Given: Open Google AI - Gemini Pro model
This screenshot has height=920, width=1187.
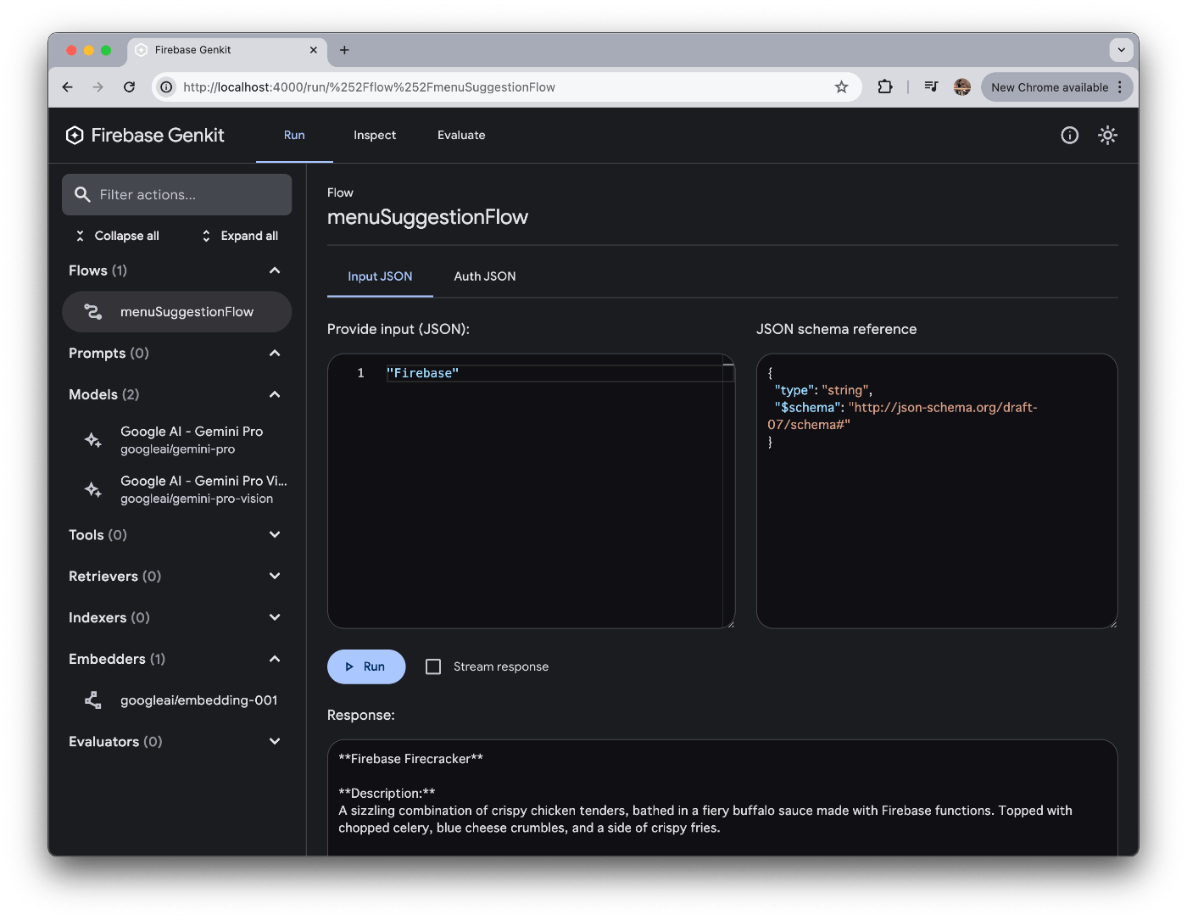Looking at the screenshot, I should coord(176,439).
